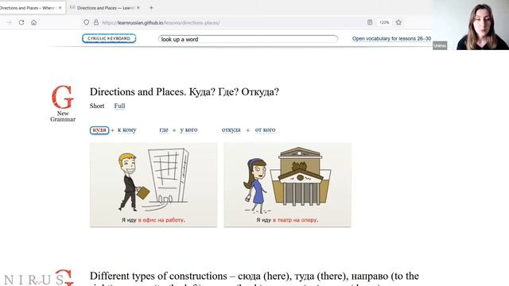Viewport: 509px width, 286px height.
Task: Go to the browser home page icon
Action: [x=33, y=23]
